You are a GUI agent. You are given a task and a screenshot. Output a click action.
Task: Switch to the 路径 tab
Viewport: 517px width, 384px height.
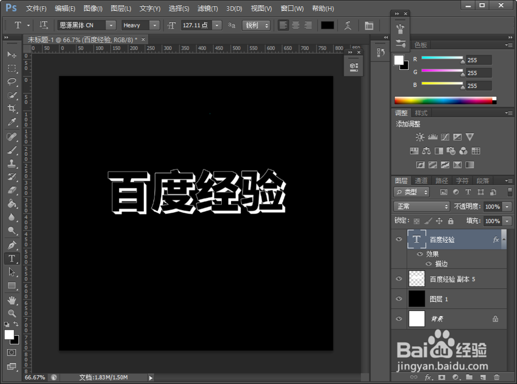[x=442, y=181]
